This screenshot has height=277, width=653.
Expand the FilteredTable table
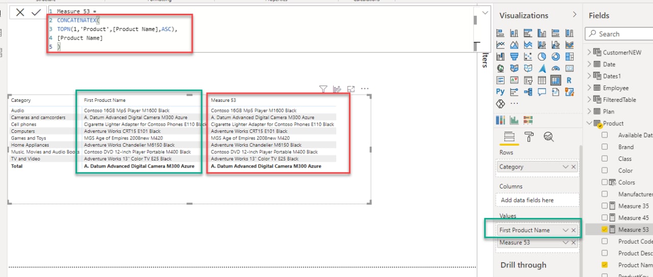pyautogui.click(x=589, y=99)
